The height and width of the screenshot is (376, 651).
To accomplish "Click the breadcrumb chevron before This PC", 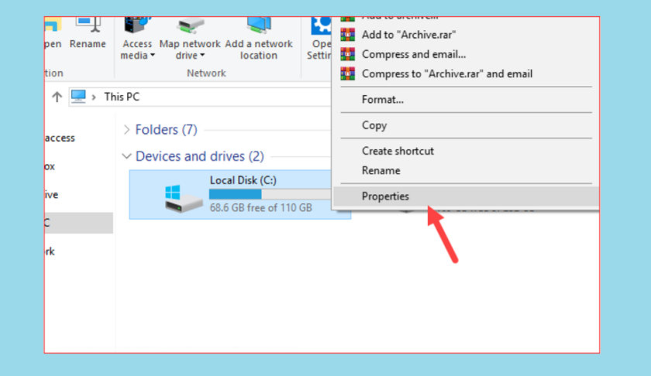I will tap(94, 97).
